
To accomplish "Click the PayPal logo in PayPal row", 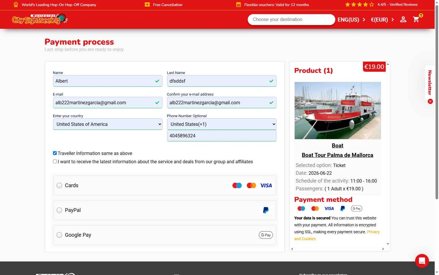I will tap(266, 210).
